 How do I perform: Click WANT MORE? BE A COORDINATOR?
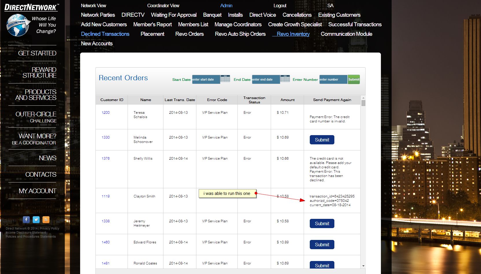34,139
